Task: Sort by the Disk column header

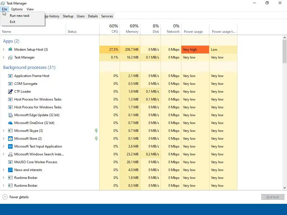Action: coord(151,29)
